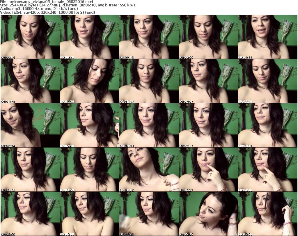
Task: Open the thumbnail at 00:02:48
Action: [x=89, y=125]
